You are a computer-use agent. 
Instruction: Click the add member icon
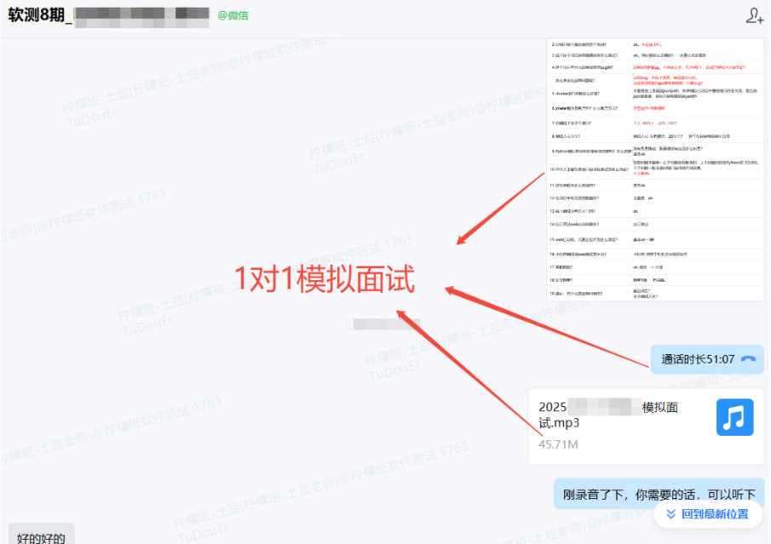click(754, 15)
